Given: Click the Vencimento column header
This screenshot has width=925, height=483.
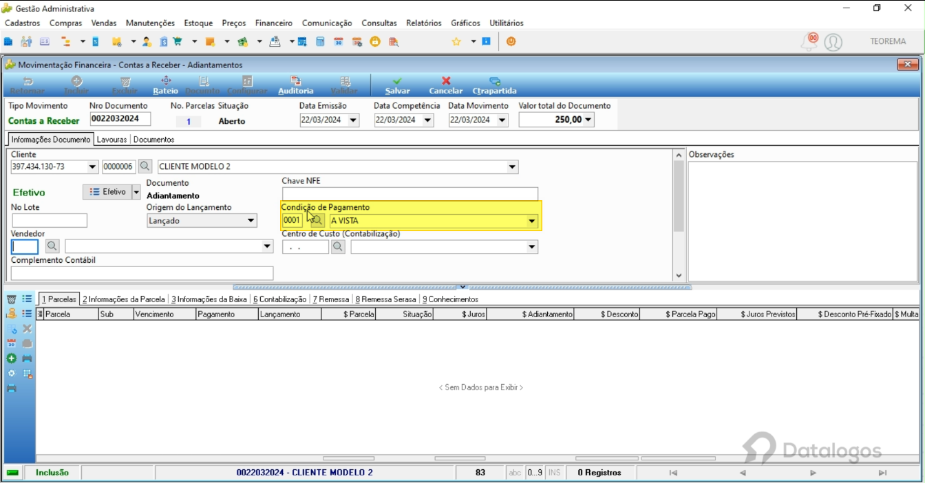Looking at the screenshot, I should pos(164,314).
